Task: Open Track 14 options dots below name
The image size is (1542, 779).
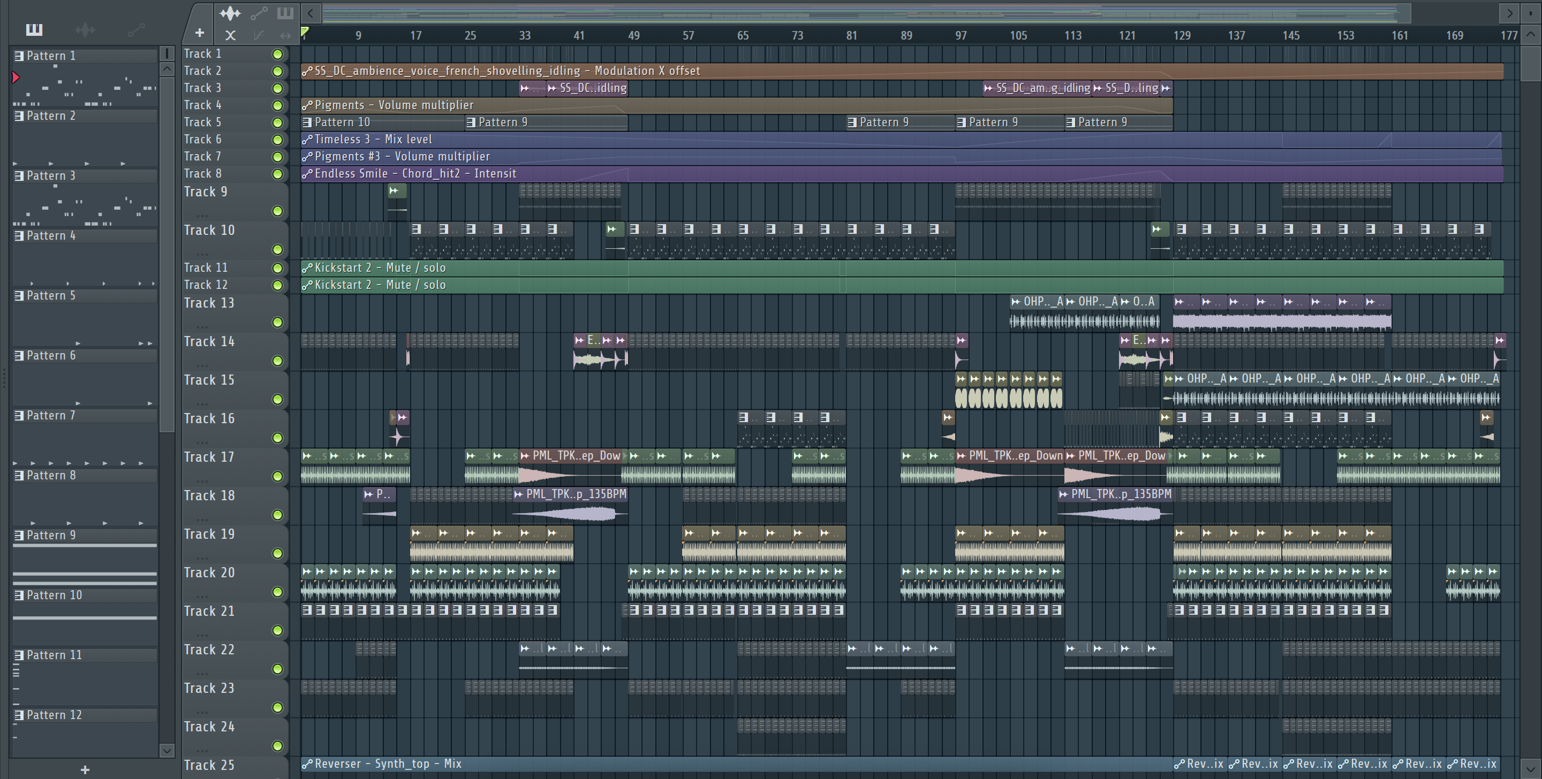Action: pos(202,365)
